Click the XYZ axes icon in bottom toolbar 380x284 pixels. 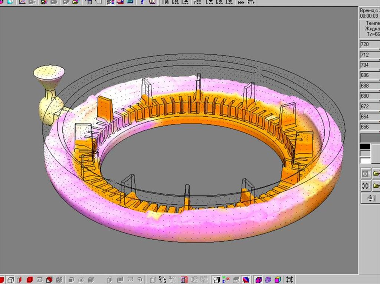tap(226, 280)
